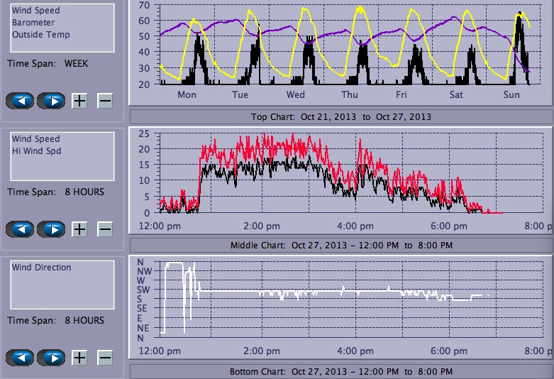Choose Wind Speed in the top chart list
The image size is (554, 379).
pyautogui.click(x=35, y=11)
